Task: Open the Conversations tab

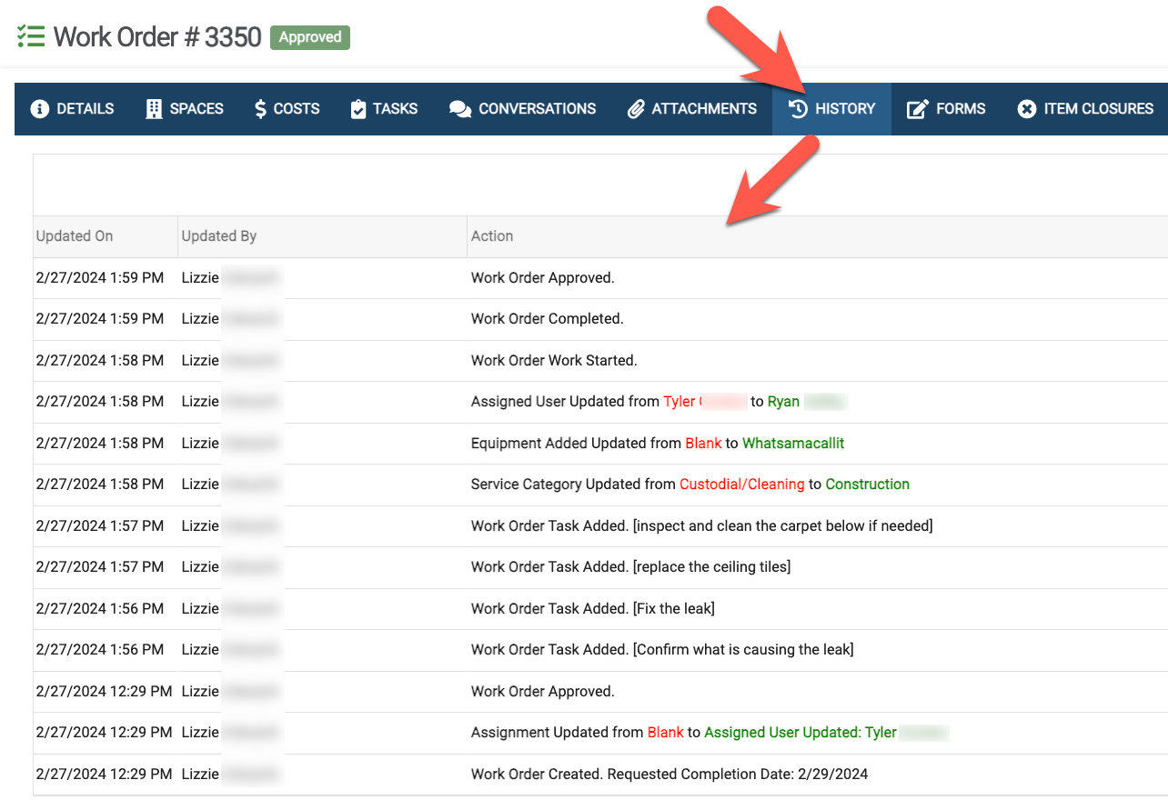Action: tap(537, 109)
